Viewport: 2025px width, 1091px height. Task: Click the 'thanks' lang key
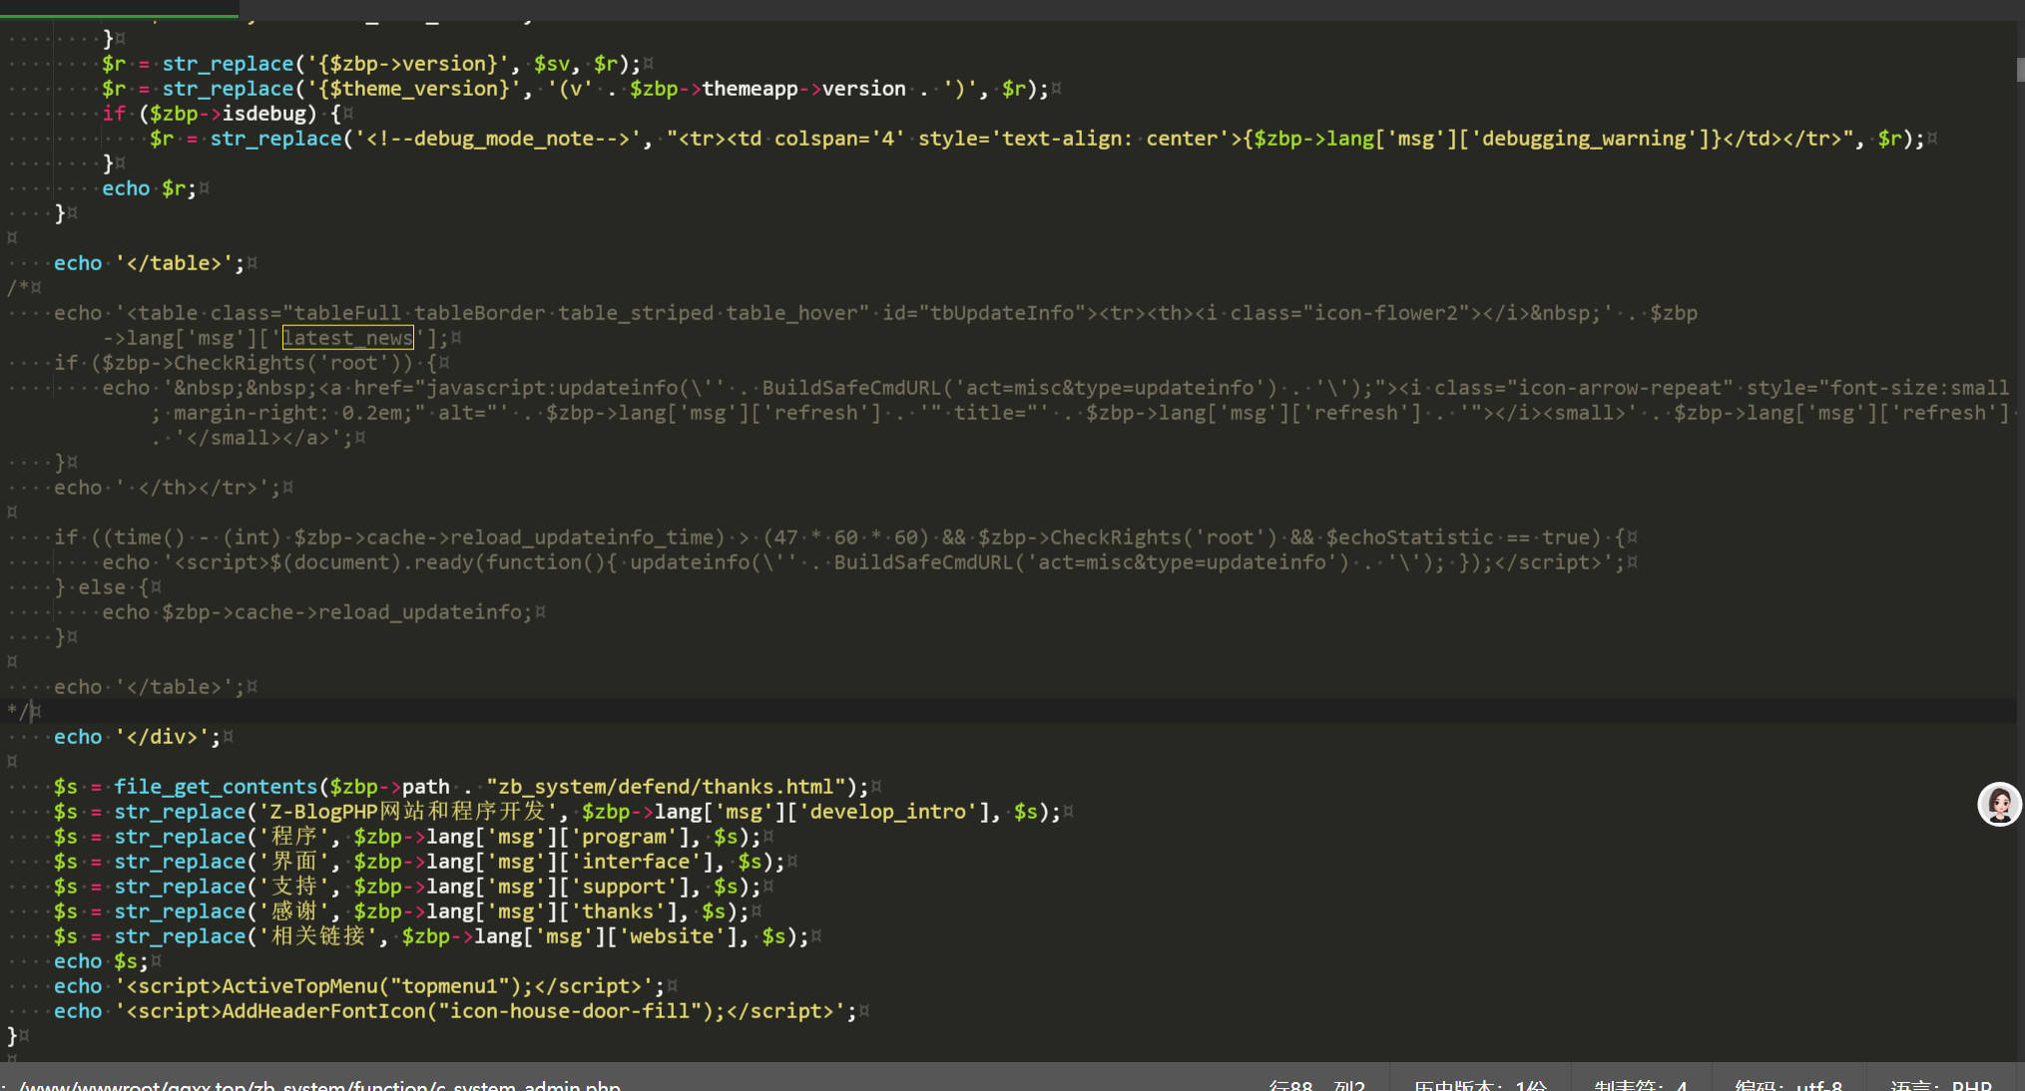coord(618,911)
